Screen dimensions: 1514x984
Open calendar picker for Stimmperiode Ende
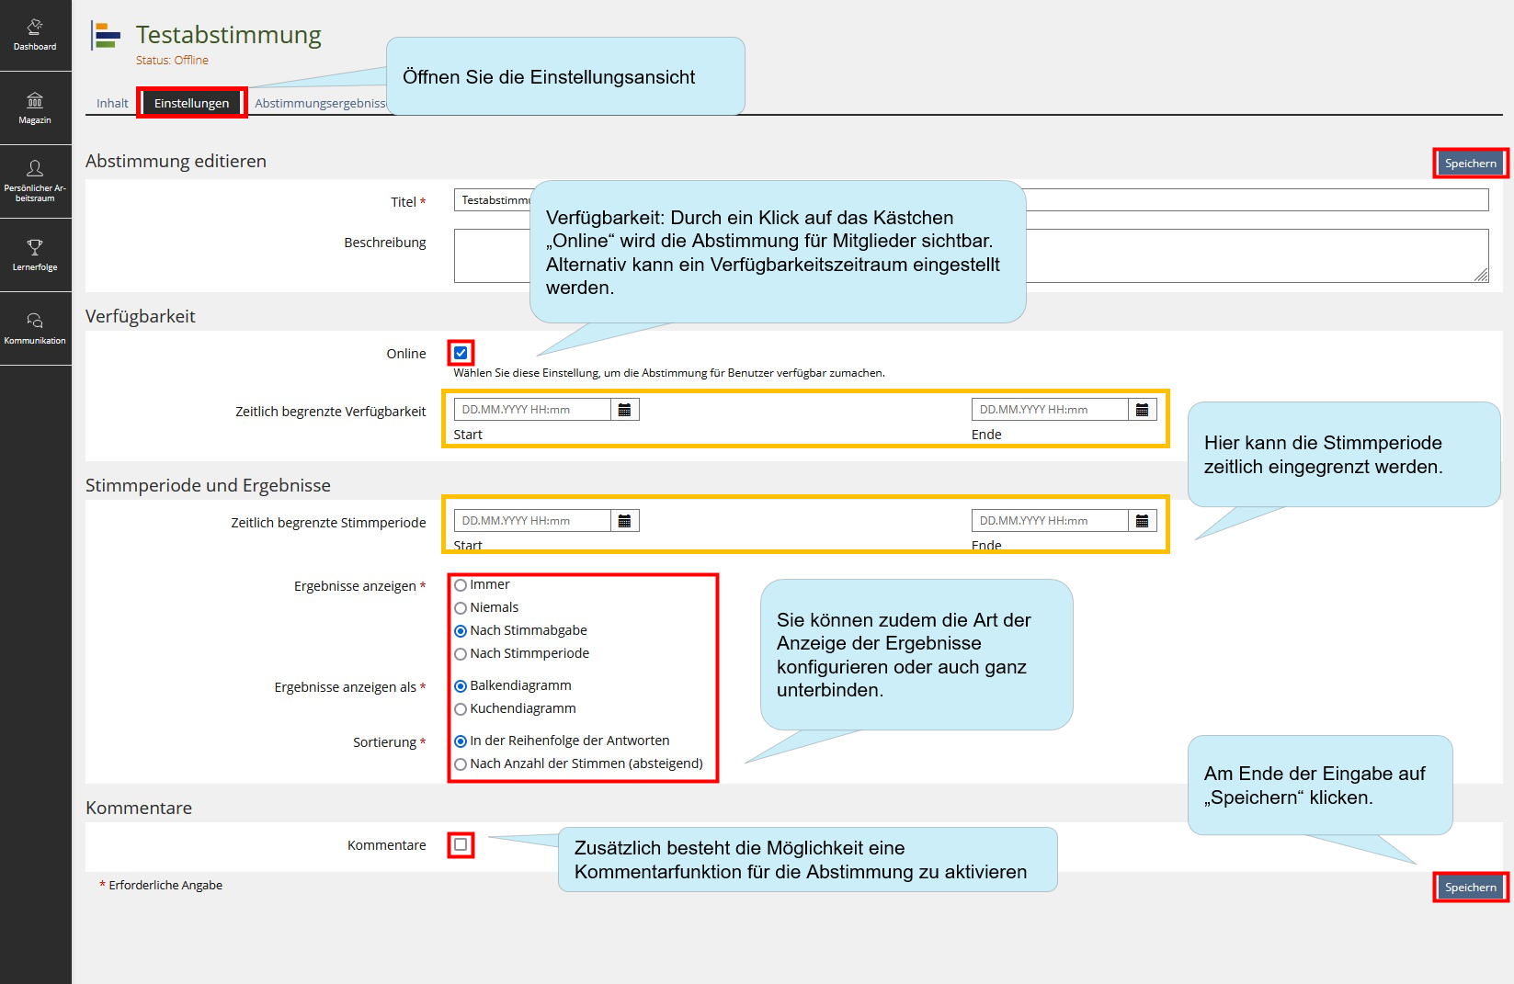coord(1143,521)
